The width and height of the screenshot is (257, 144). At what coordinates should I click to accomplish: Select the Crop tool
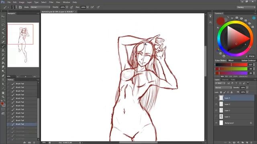click(3, 33)
